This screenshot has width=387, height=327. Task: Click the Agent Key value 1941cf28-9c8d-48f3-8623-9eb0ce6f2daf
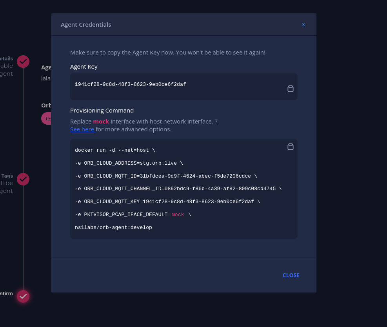tap(130, 84)
